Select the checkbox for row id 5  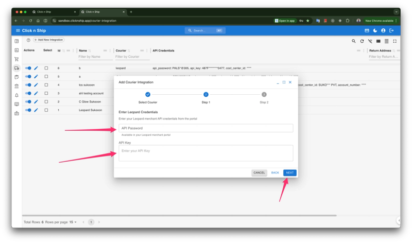click(x=46, y=76)
